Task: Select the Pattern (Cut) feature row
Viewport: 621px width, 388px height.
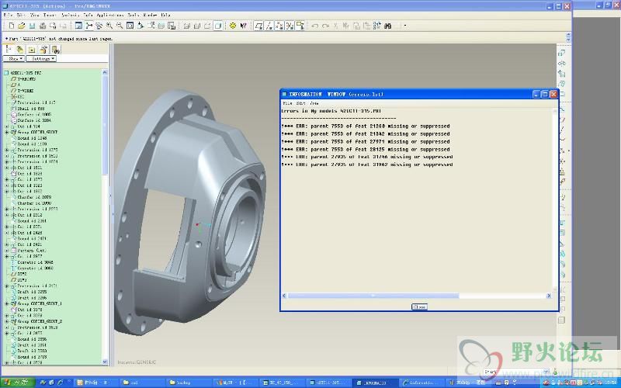Action: pos(31,251)
